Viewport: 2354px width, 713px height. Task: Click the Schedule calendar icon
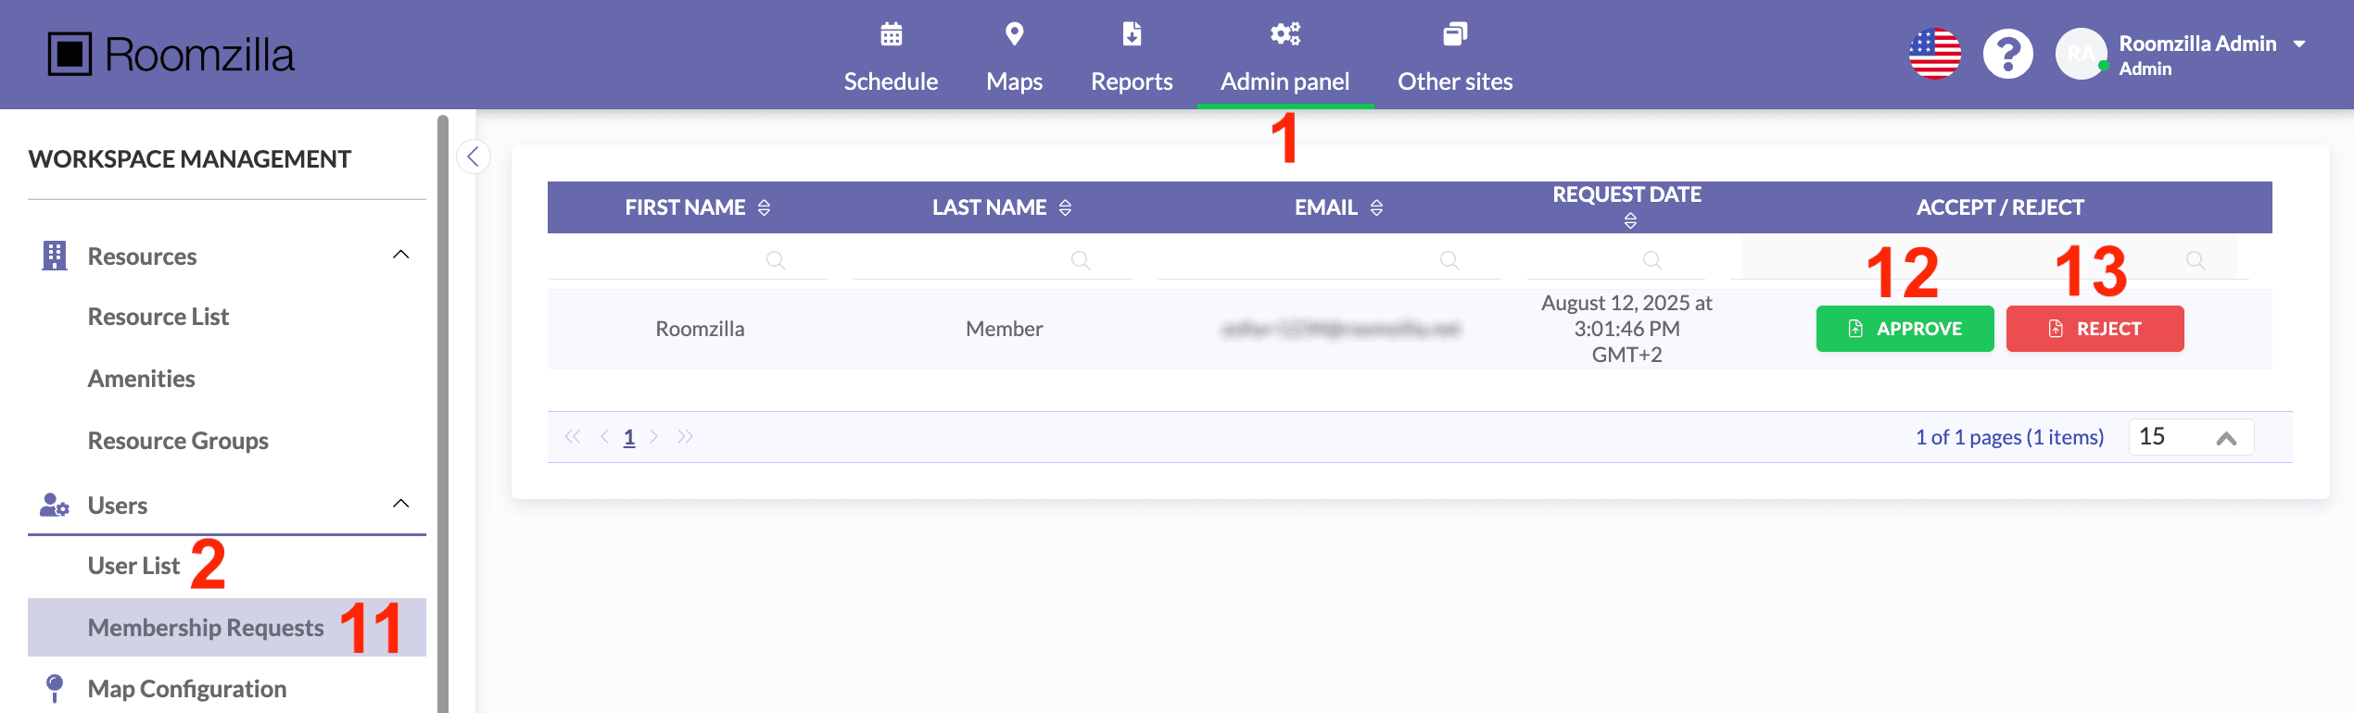coord(891,35)
